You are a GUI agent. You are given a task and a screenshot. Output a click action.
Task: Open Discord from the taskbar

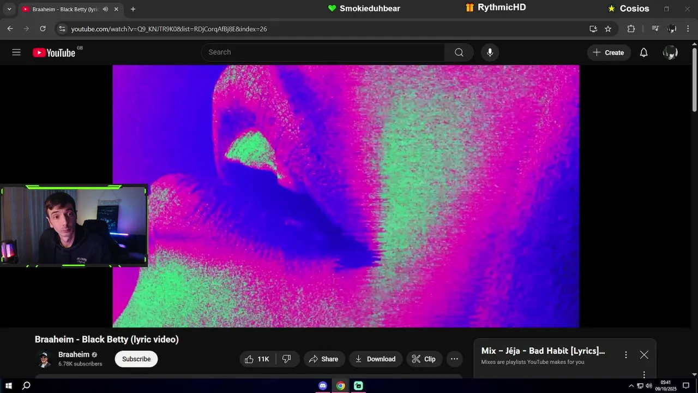pyautogui.click(x=323, y=386)
